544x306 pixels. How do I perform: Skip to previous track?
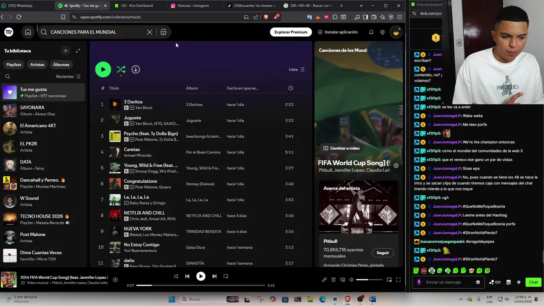(187, 276)
